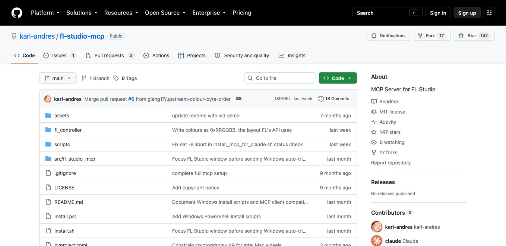The image size is (506, 246).
Task: Click the repository icon beside karl-andres
Action: [x=14, y=36]
